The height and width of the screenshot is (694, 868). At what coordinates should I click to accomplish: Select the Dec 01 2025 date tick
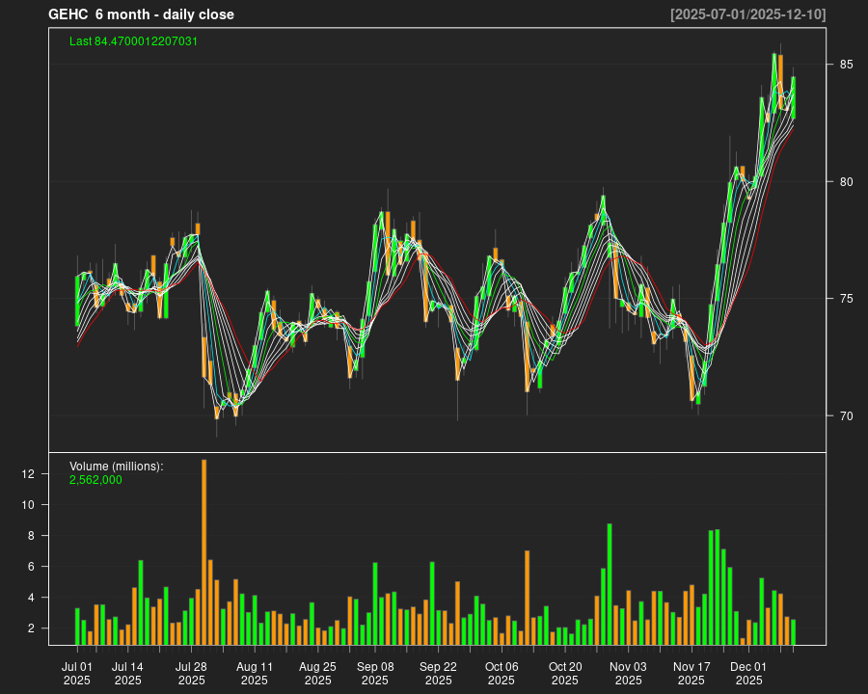click(x=748, y=673)
